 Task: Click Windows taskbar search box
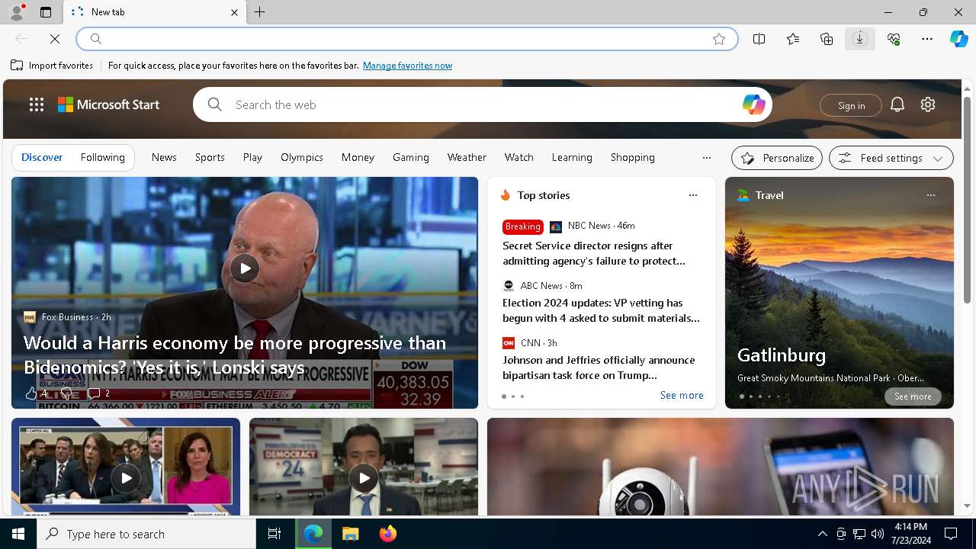[146, 534]
